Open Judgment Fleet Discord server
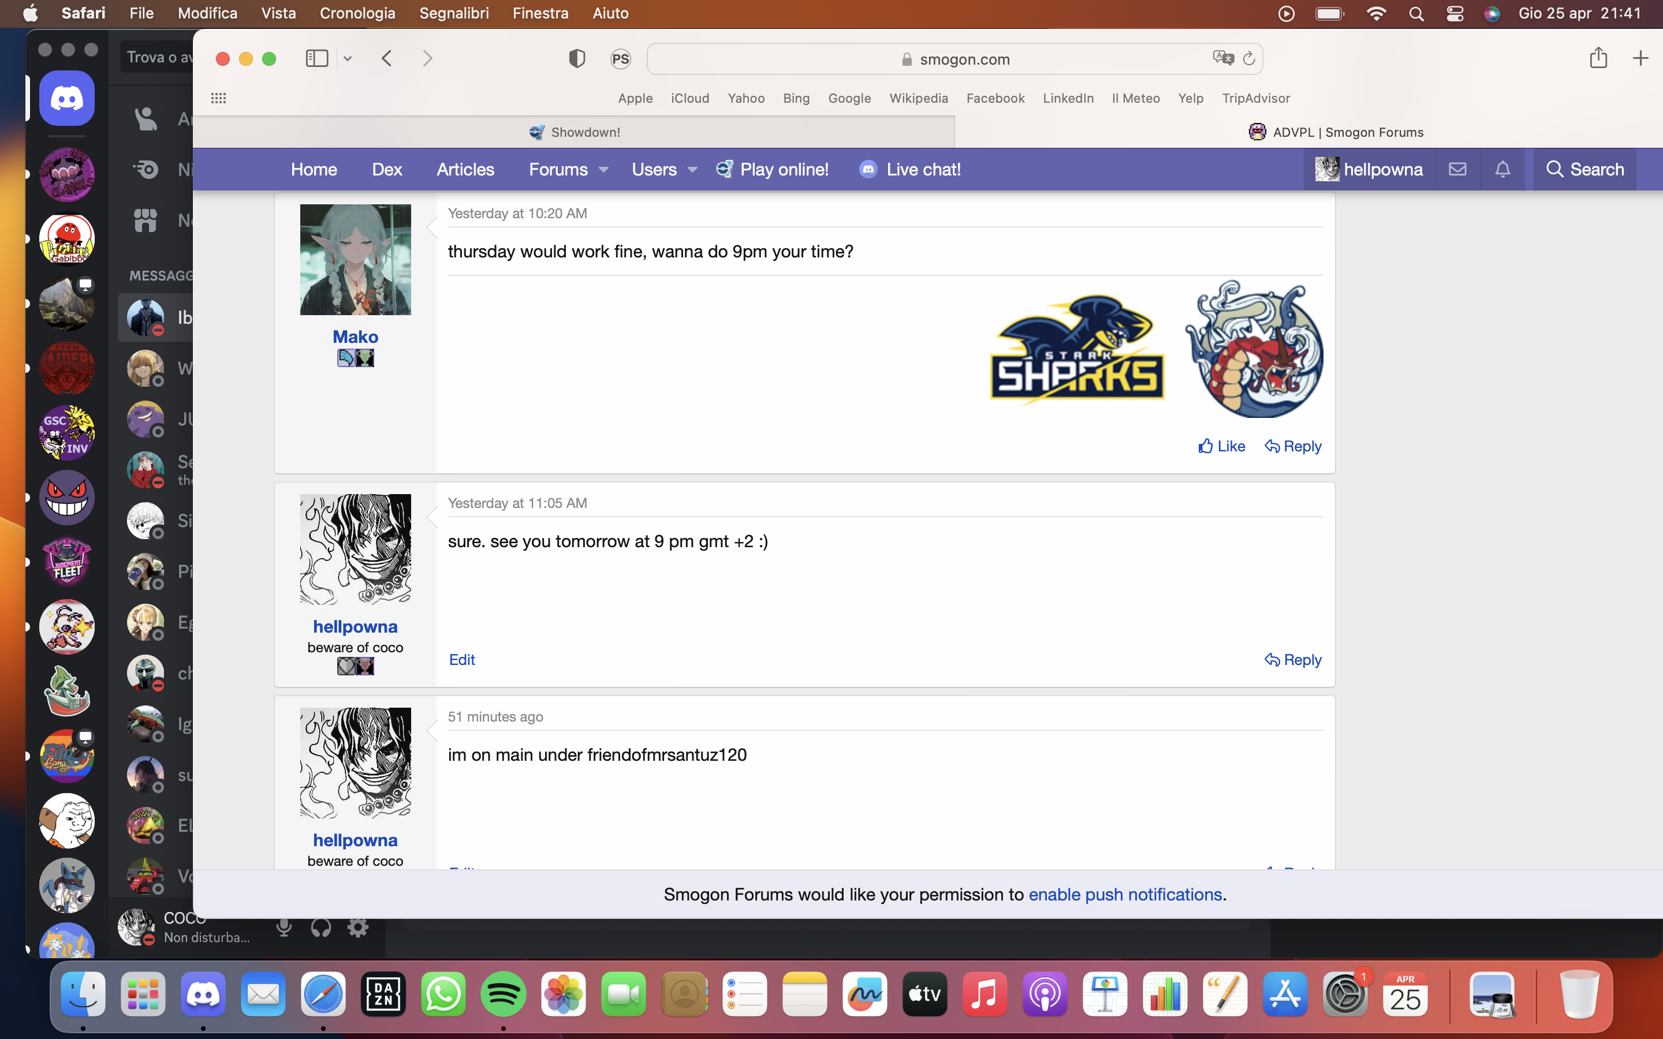The image size is (1663, 1039). point(66,562)
